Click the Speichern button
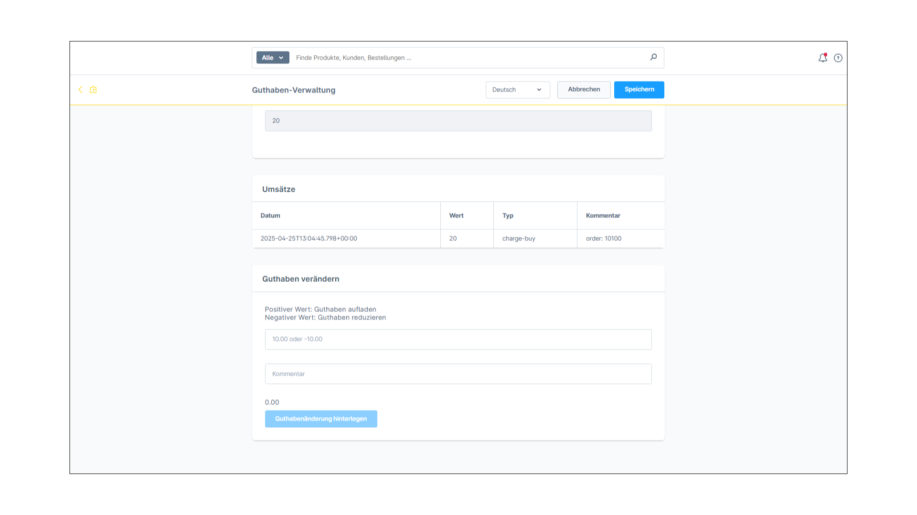 tap(639, 90)
